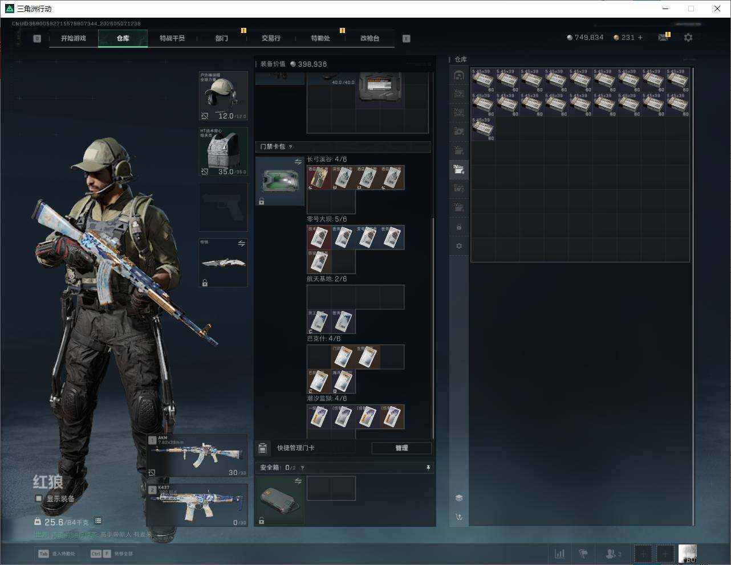Select the keycard pack container item

[x=279, y=181]
